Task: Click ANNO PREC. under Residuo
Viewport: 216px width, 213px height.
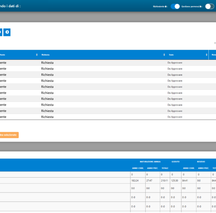Action: pos(203,168)
